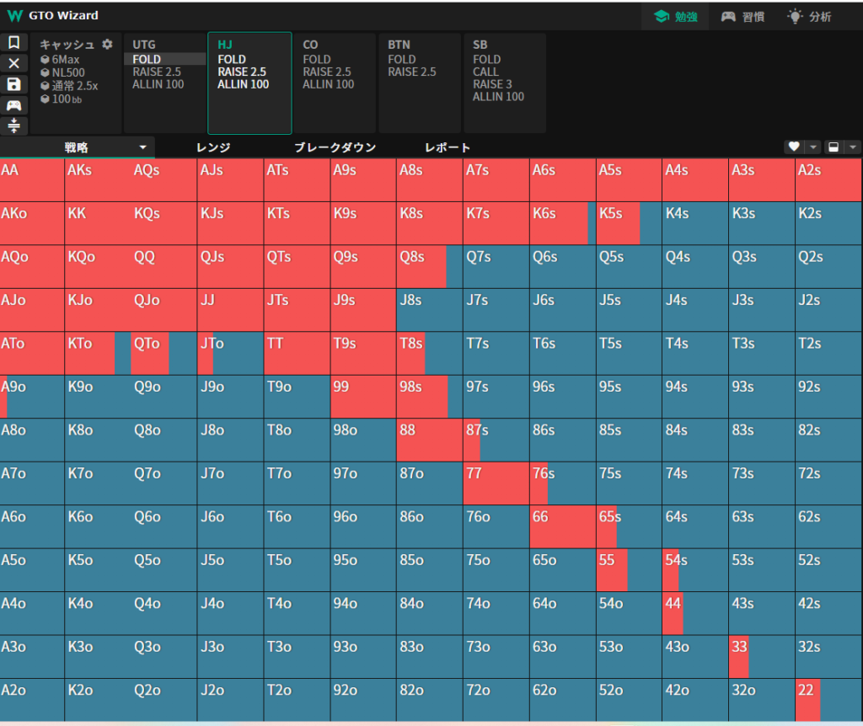Open dropdown arrow beside display mode icon
Screen dimensions: 863x726
click(x=853, y=147)
